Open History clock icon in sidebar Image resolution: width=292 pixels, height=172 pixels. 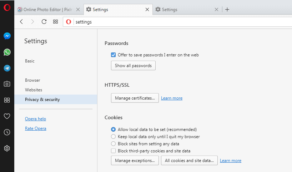click(x=7, y=132)
